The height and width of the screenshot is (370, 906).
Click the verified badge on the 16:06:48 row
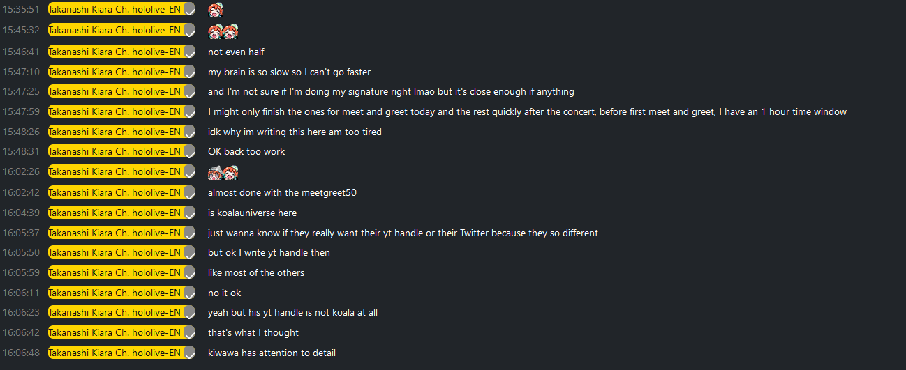(189, 353)
